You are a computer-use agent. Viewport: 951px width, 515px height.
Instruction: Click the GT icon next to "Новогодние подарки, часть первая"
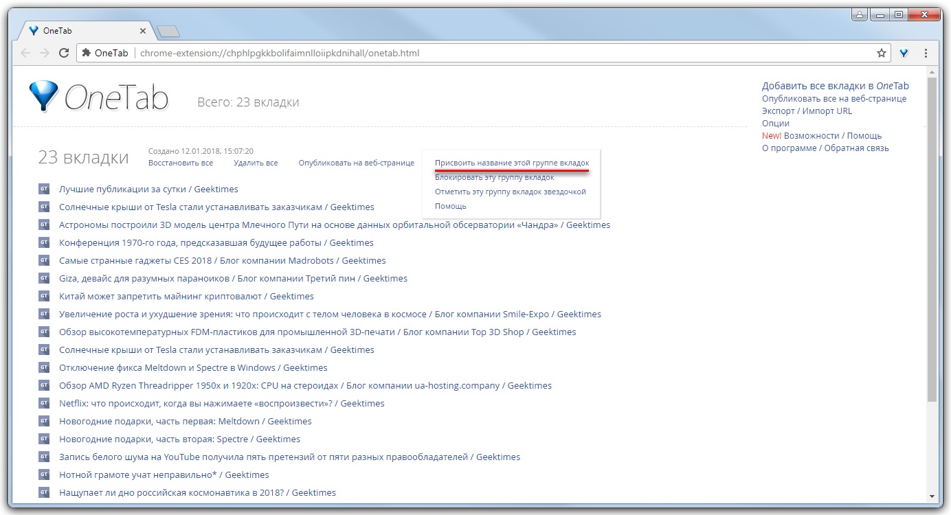(44, 421)
